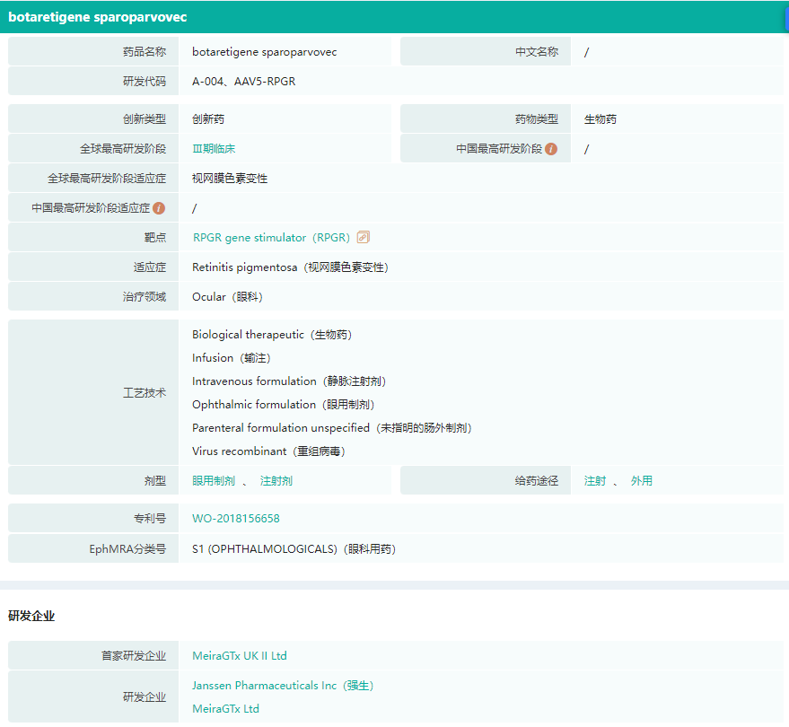Click the 注射 administration route link
The height and width of the screenshot is (727, 789).
point(595,481)
